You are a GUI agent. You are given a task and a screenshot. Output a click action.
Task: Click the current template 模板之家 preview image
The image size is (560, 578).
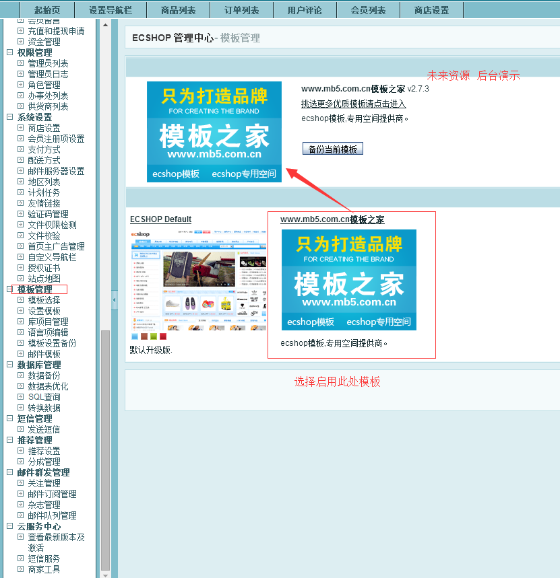pyautogui.click(x=214, y=132)
